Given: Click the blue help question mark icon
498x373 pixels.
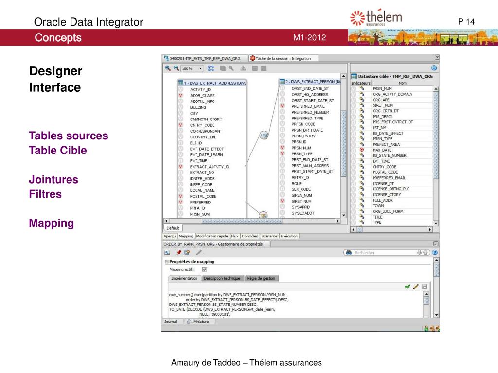Looking at the screenshot, I should [x=435, y=253].
